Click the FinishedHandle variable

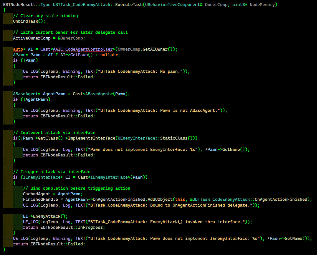coord(40,199)
